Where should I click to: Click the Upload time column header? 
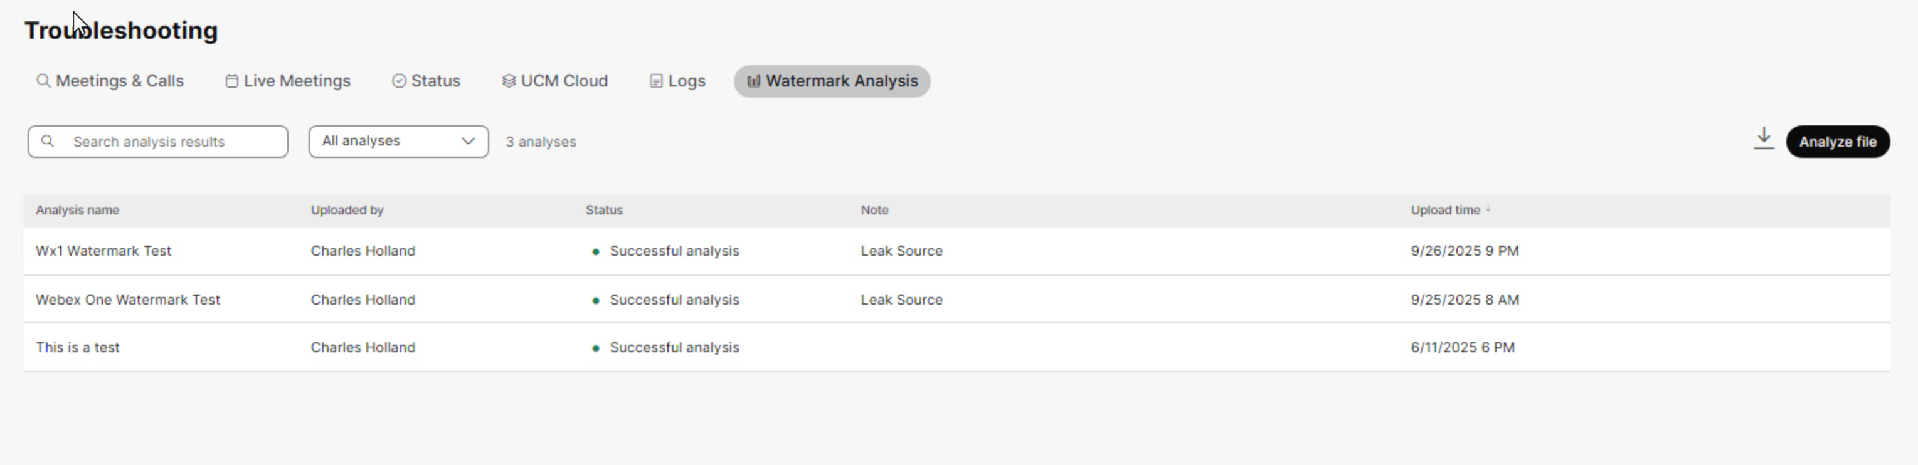1444,211
